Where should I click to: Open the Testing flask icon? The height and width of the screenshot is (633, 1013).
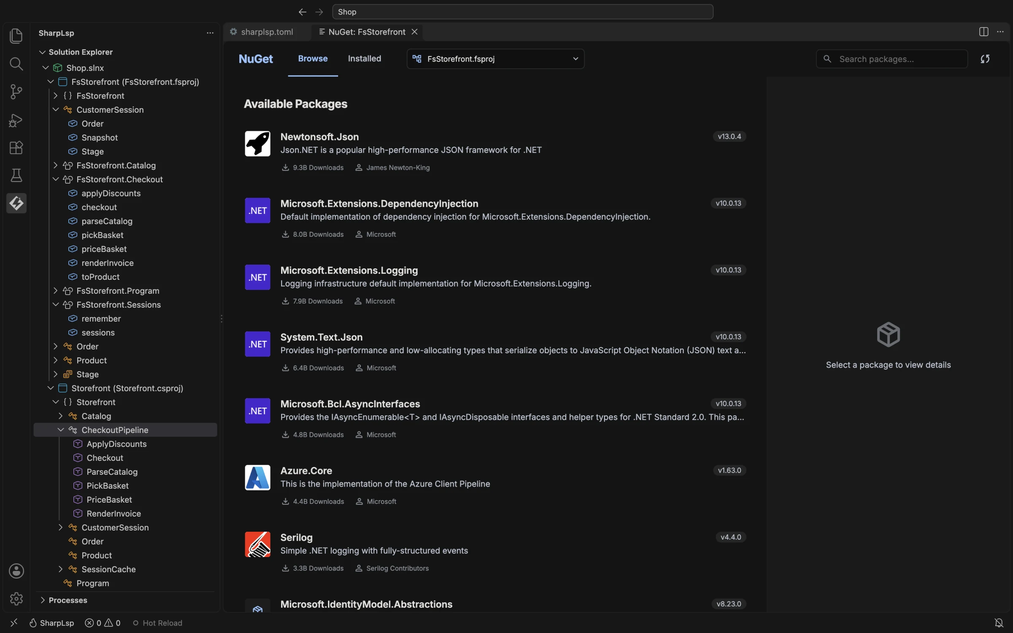(x=16, y=176)
